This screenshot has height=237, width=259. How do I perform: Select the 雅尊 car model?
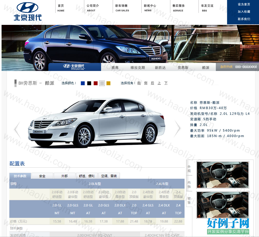pyautogui.click(x=115, y=68)
